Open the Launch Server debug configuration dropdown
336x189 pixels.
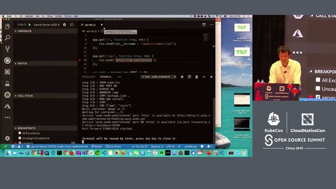click(x=47, y=25)
